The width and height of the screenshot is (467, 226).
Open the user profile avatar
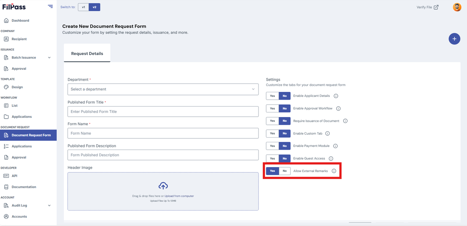[457, 7]
